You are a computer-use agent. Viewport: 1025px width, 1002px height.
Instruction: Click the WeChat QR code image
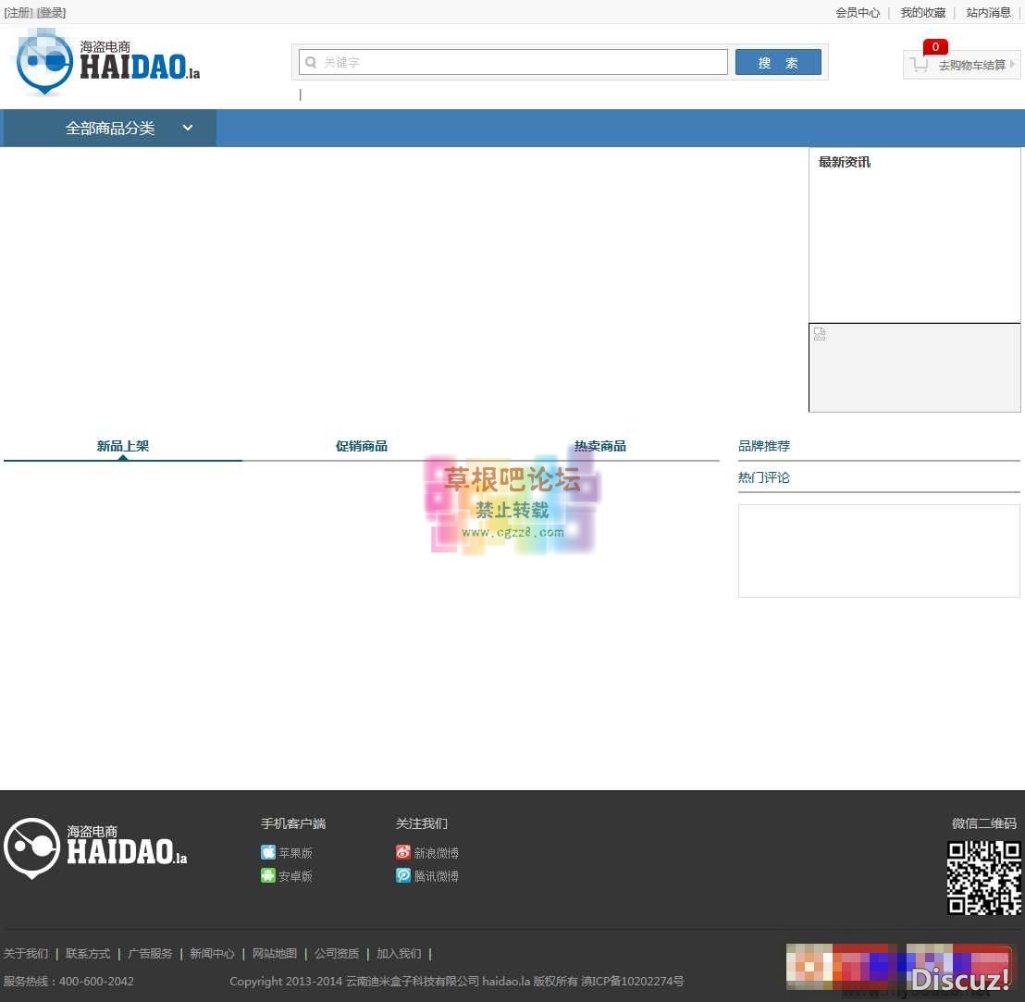(x=983, y=878)
